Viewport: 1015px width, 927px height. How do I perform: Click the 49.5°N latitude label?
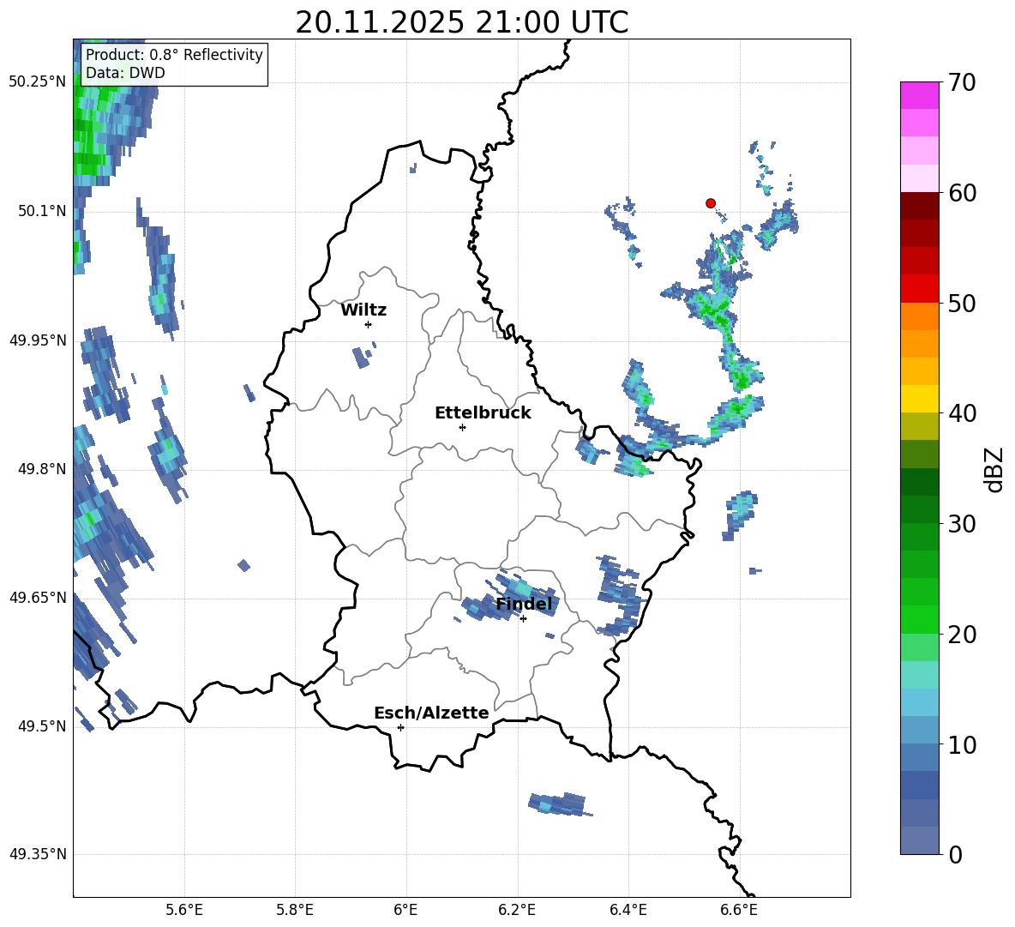coord(42,725)
